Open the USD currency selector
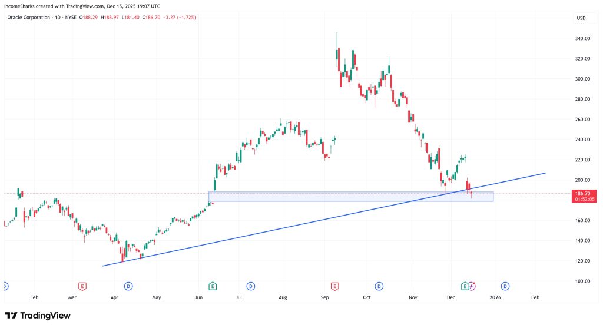The width and height of the screenshot is (603, 328). click(581, 18)
